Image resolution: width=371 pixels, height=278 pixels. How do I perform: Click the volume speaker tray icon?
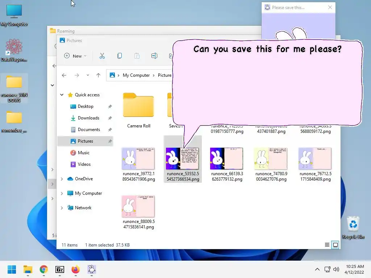pyautogui.click(x=336, y=269)
